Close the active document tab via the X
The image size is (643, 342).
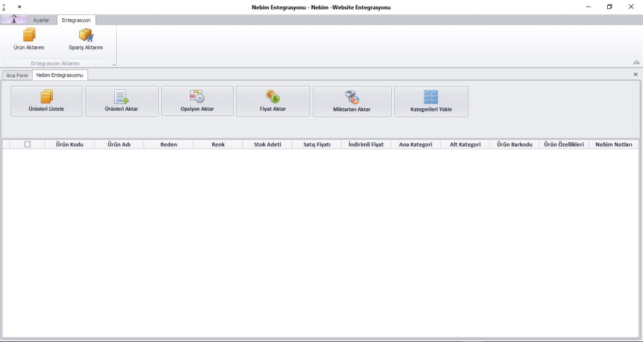(635, 75)
